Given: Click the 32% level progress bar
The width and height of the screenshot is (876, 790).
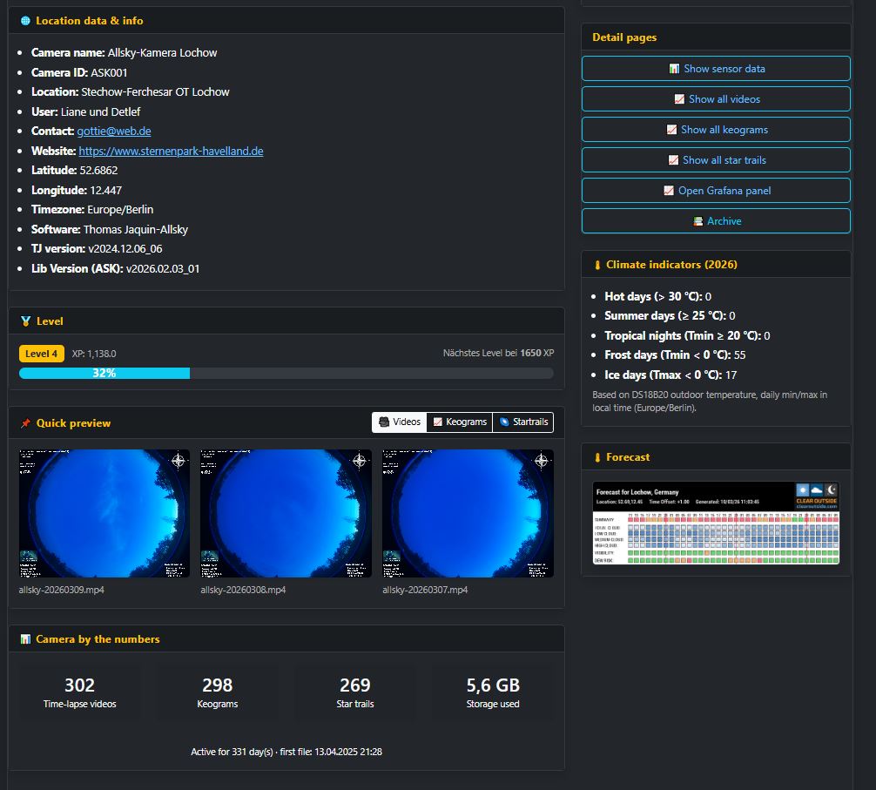Looking at the screenshot, I should coord(286,373).
